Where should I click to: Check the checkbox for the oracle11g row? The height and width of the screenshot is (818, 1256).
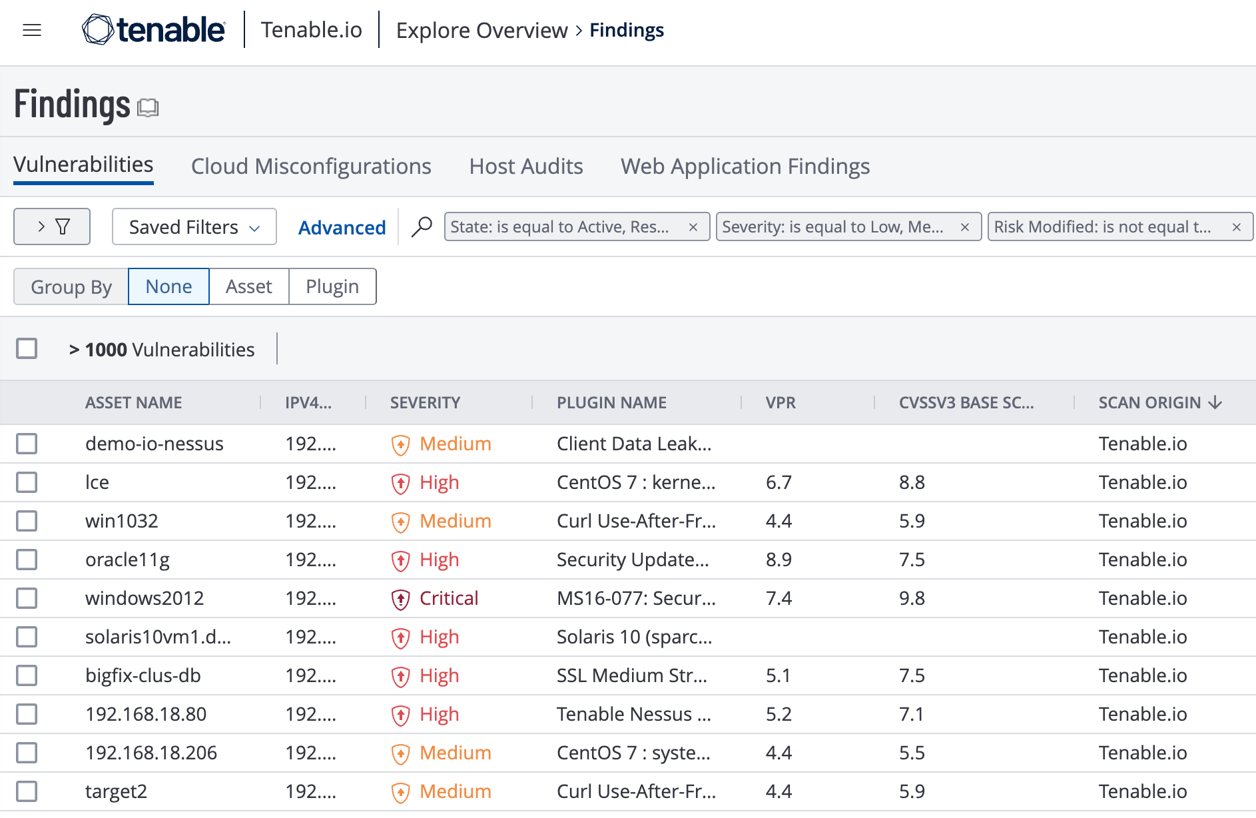coord(27,560)
